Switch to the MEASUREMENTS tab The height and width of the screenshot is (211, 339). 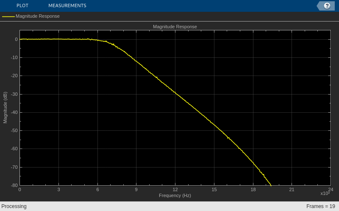(x=67, y=5)
